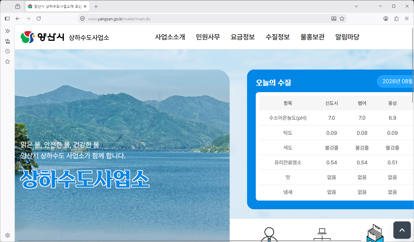Reload the current page
The height and width of the screenshot is (242, 414).
pyautogui.click(x=39, y=19)
